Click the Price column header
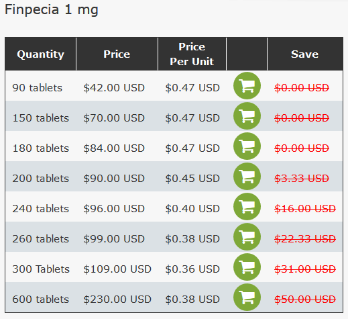The height and width of the screenshot is (319, 348). point(117,54)
